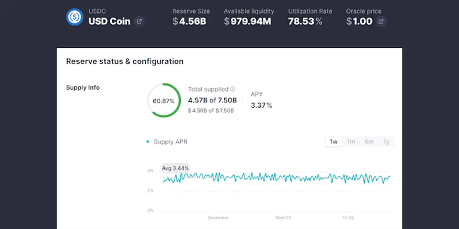
Task: Select the 1y chart period
Action: 386,141
